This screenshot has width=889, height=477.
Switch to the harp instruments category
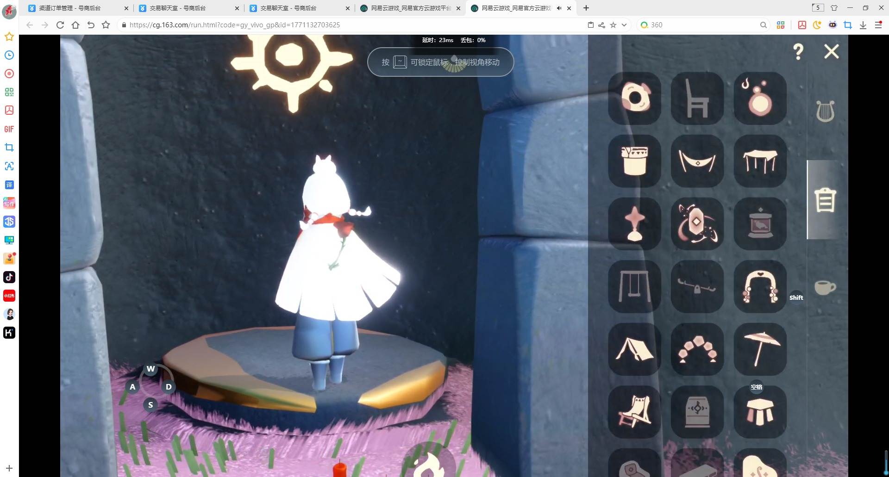[825, 112]
